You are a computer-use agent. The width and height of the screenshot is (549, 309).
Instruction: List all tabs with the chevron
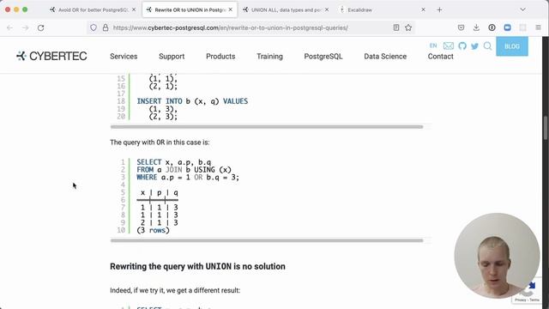pyautogui.click(x=522, y=9)
